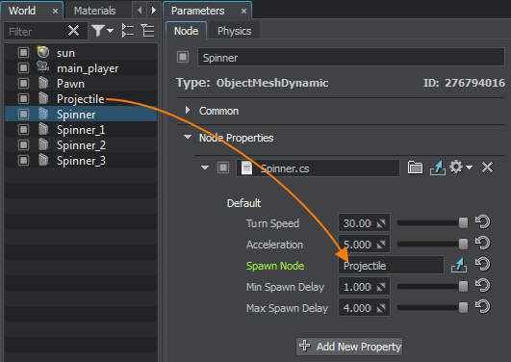Clear the World filter with X icon
This screenshot has width=511, height=362.
(x=74, y=31)
